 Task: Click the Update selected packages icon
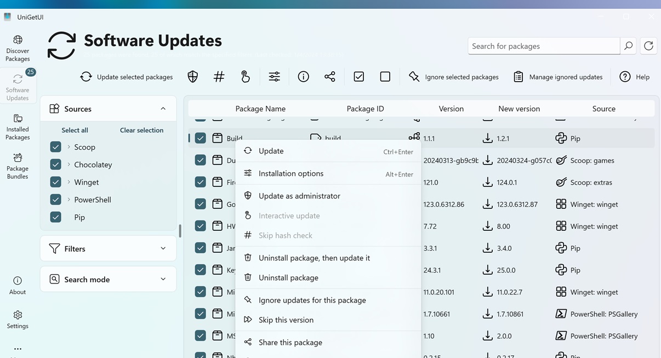(86, 77)
